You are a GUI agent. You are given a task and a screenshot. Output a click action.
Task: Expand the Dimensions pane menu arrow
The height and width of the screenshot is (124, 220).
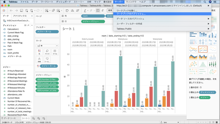(x=32, y=25)
